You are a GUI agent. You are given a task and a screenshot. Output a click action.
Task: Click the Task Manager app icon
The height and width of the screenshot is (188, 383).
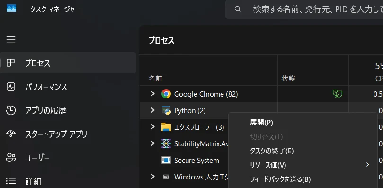(11, 9)
